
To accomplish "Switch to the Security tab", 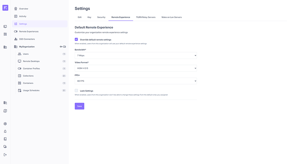I will [x=101, y=17].
